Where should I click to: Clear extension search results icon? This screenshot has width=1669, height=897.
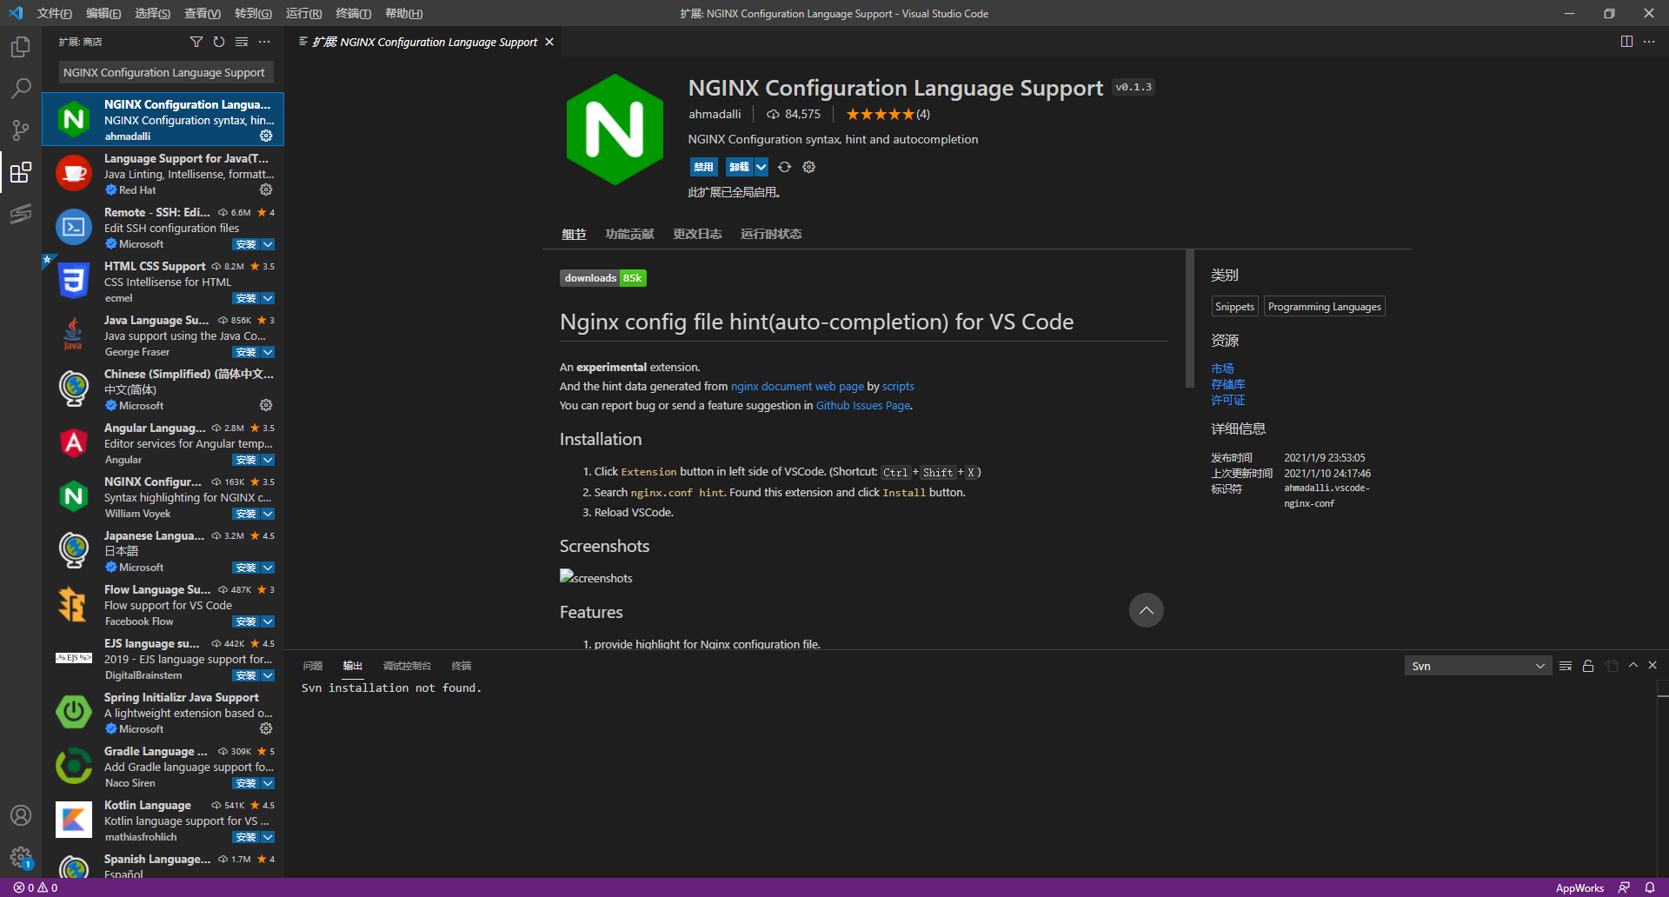pyautogui.click(x=242, y=42)
